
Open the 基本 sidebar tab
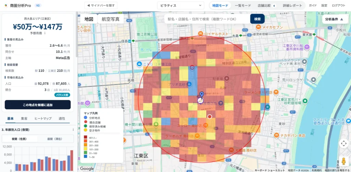click(10, 118)
